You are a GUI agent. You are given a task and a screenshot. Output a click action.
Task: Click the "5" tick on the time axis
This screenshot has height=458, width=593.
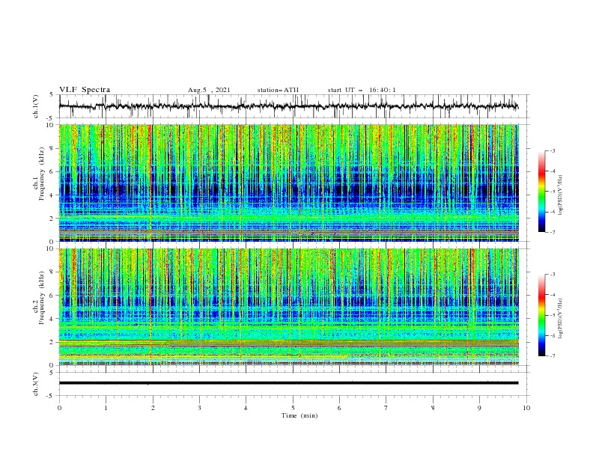293,408
